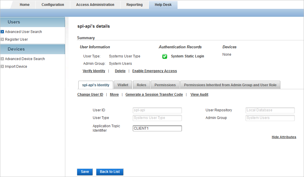This screenshot has width=304, height=177.
Task: Select the Wallet tab
Action: (x=123, y=85)
